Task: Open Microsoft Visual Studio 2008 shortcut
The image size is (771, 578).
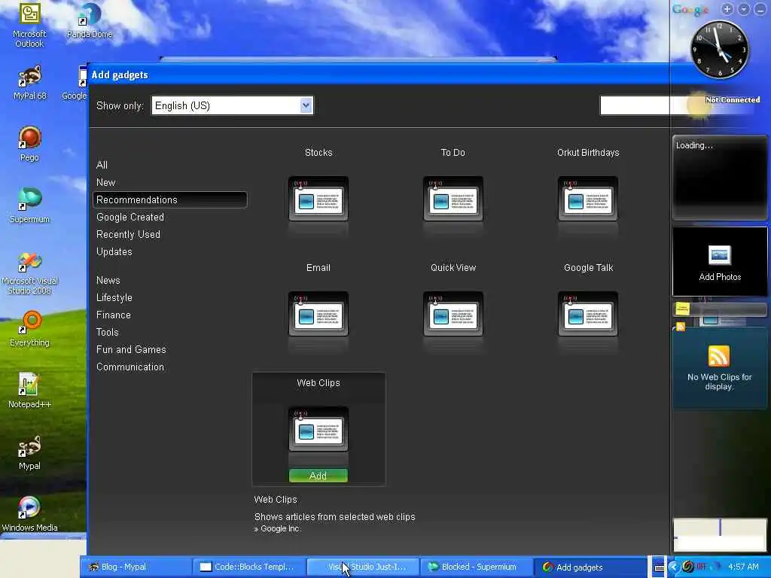Action: coord(29,273)
